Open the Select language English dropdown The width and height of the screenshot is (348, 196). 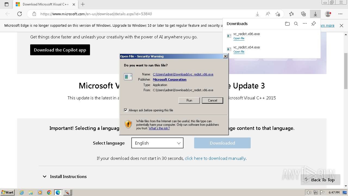click(x=157, y=143)
